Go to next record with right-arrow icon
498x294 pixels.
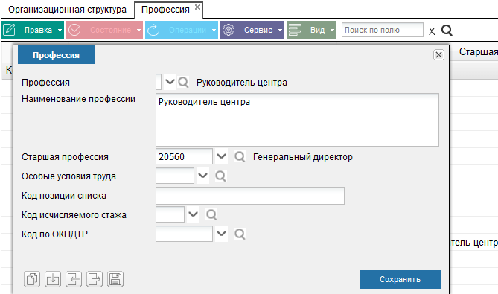click(x=95, y=279)
